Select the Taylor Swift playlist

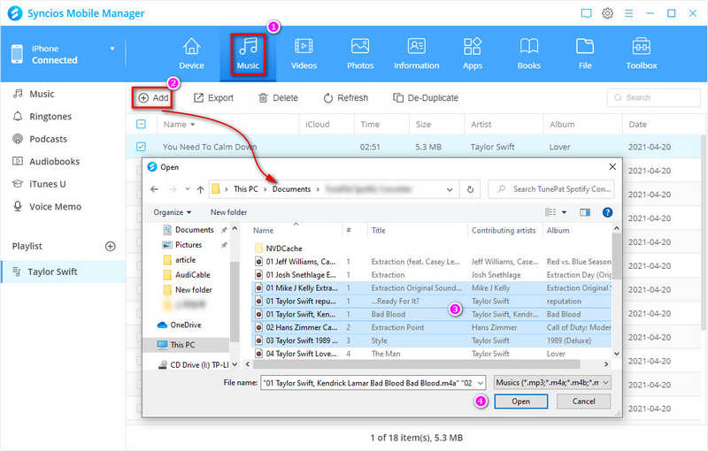tap(63, 271)
